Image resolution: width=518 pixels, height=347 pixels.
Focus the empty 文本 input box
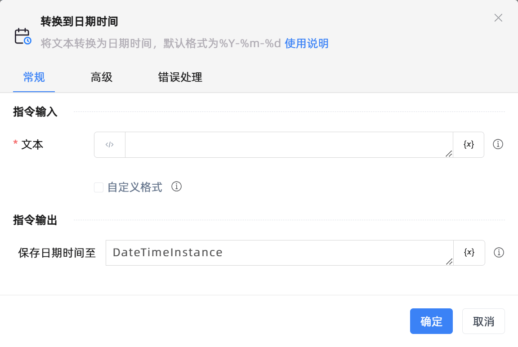tap(288, 145)
